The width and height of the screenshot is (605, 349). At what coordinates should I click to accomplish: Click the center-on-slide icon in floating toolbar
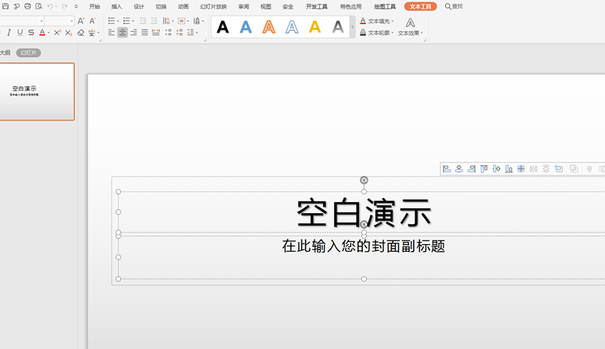521,169
